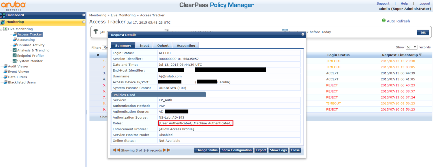
Task: Click REJECT row at 2015/07/13 06:38:57
Action: [370, 91]
